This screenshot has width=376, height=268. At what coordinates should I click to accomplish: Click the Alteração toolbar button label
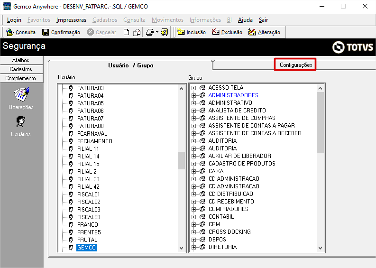[x=269, y=32]
